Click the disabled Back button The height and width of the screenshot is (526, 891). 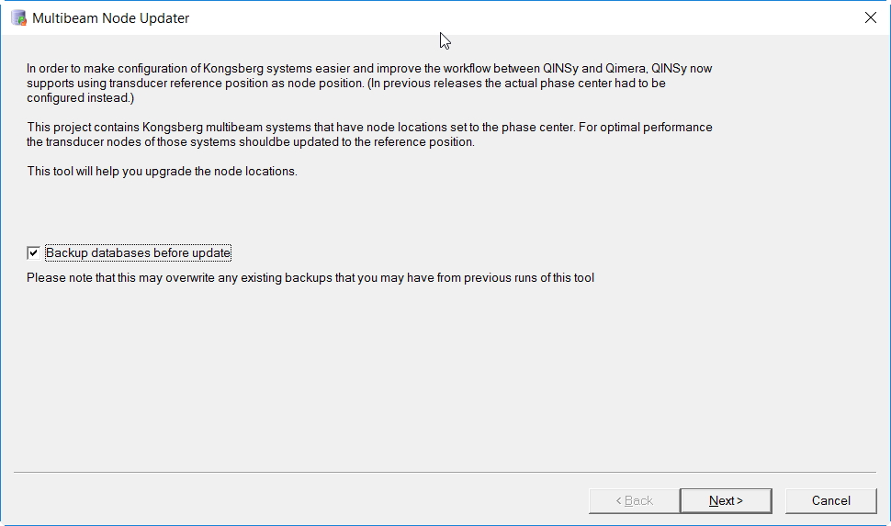point(634,501)
